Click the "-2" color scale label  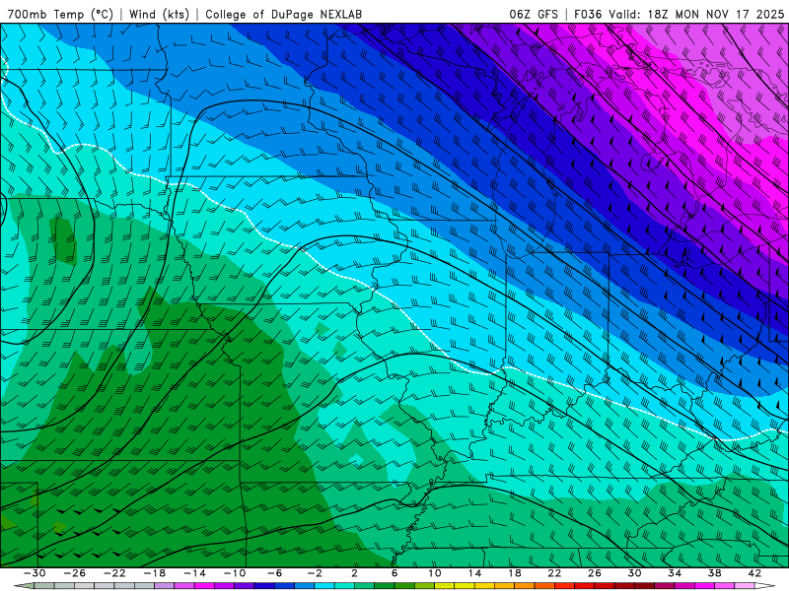(315, 573)
